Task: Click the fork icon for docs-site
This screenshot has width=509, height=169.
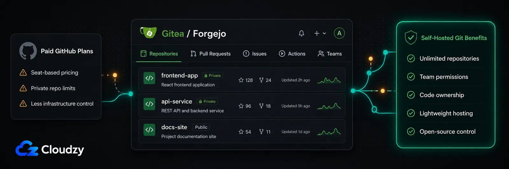Action: pyautogui.click(x=261, y=132)
